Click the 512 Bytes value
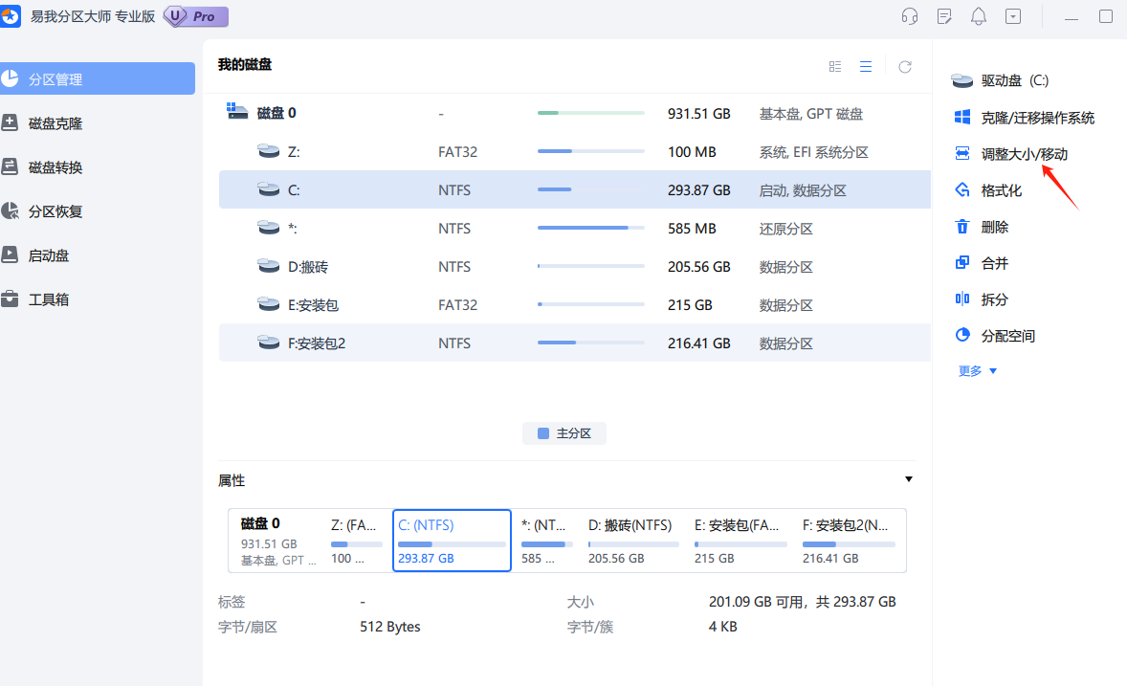Image resolution: width=1127 pixels, height=686 pixels. [389, 627]
